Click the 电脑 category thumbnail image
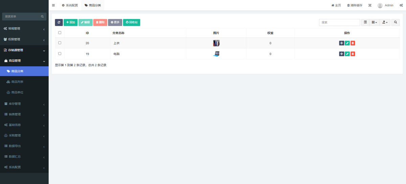 pyautogui.click(x=216, y=54)
